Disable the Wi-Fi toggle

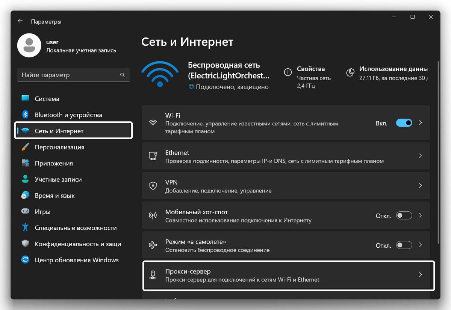404,122
